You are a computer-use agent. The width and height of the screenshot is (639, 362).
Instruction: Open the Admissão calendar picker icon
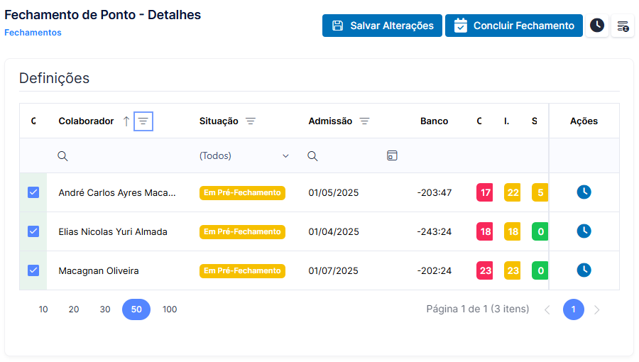[x=392, y=155]
